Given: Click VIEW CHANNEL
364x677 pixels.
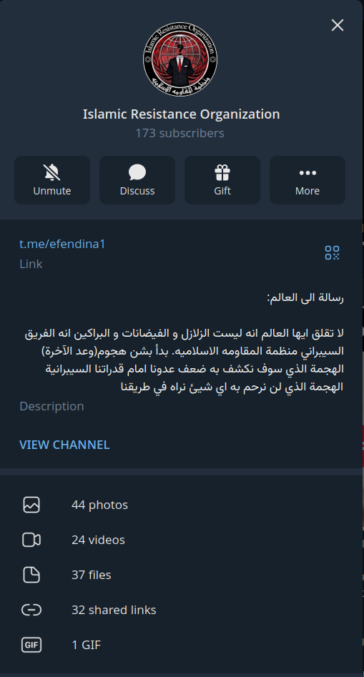Looking at the screenshot, I should tap(64, 445).
